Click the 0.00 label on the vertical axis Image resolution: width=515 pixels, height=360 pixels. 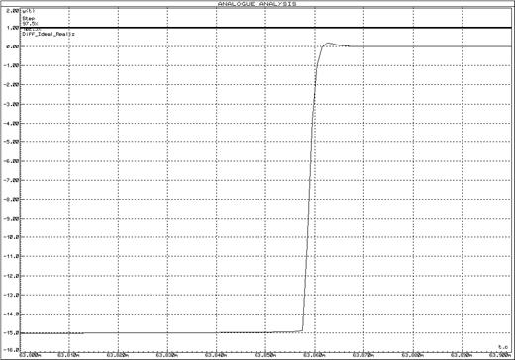(13, 46)
